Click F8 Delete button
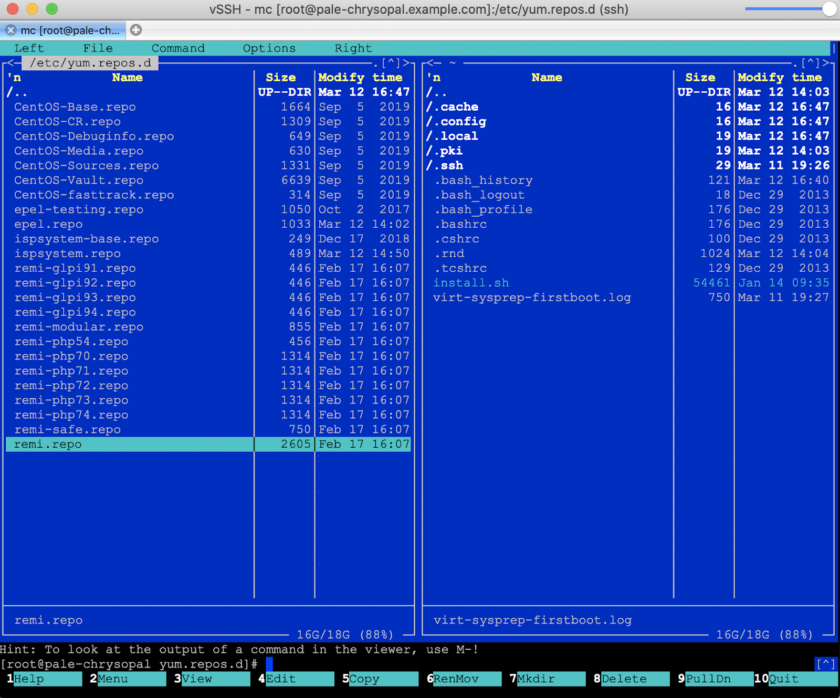Image resolution: width=840 pixels, height=698 pixels. (632, 679)
